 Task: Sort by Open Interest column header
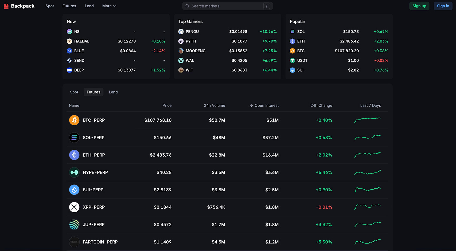click(x=264, y=106)
